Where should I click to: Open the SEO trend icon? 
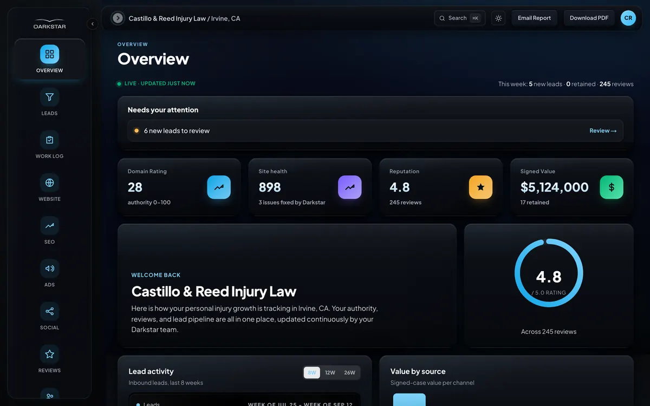pos(49,226)
